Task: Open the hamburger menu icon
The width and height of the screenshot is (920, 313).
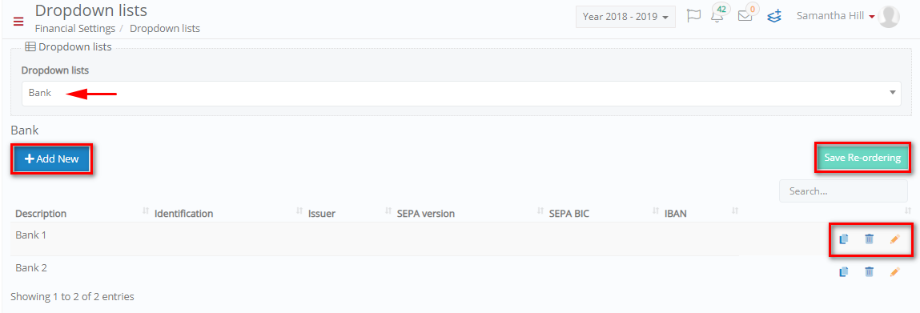Action: coord(18,22)
